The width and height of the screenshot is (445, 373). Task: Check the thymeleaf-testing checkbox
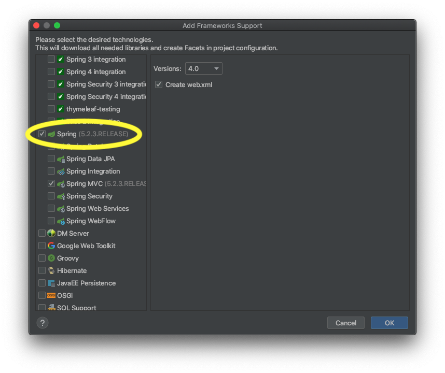(x=51, y=109)
